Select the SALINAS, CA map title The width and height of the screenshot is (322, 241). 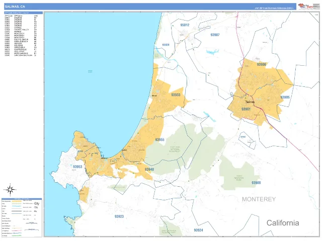pyautogui.click(x=15, y=7)
